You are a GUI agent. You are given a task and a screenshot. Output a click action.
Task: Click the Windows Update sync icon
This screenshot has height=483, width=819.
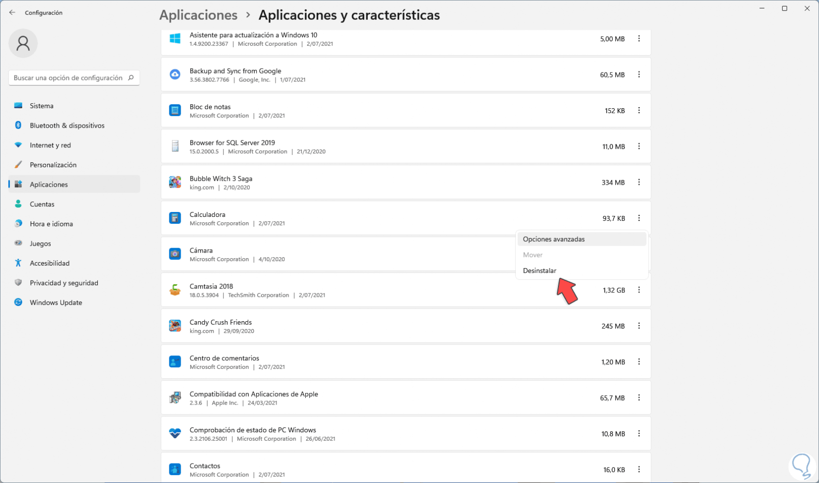click(18, 302)
